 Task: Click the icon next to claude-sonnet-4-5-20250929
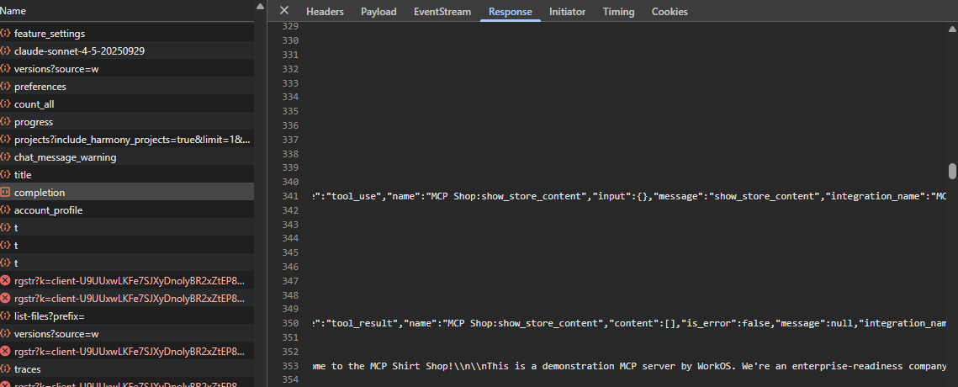[x=6, y=51]
